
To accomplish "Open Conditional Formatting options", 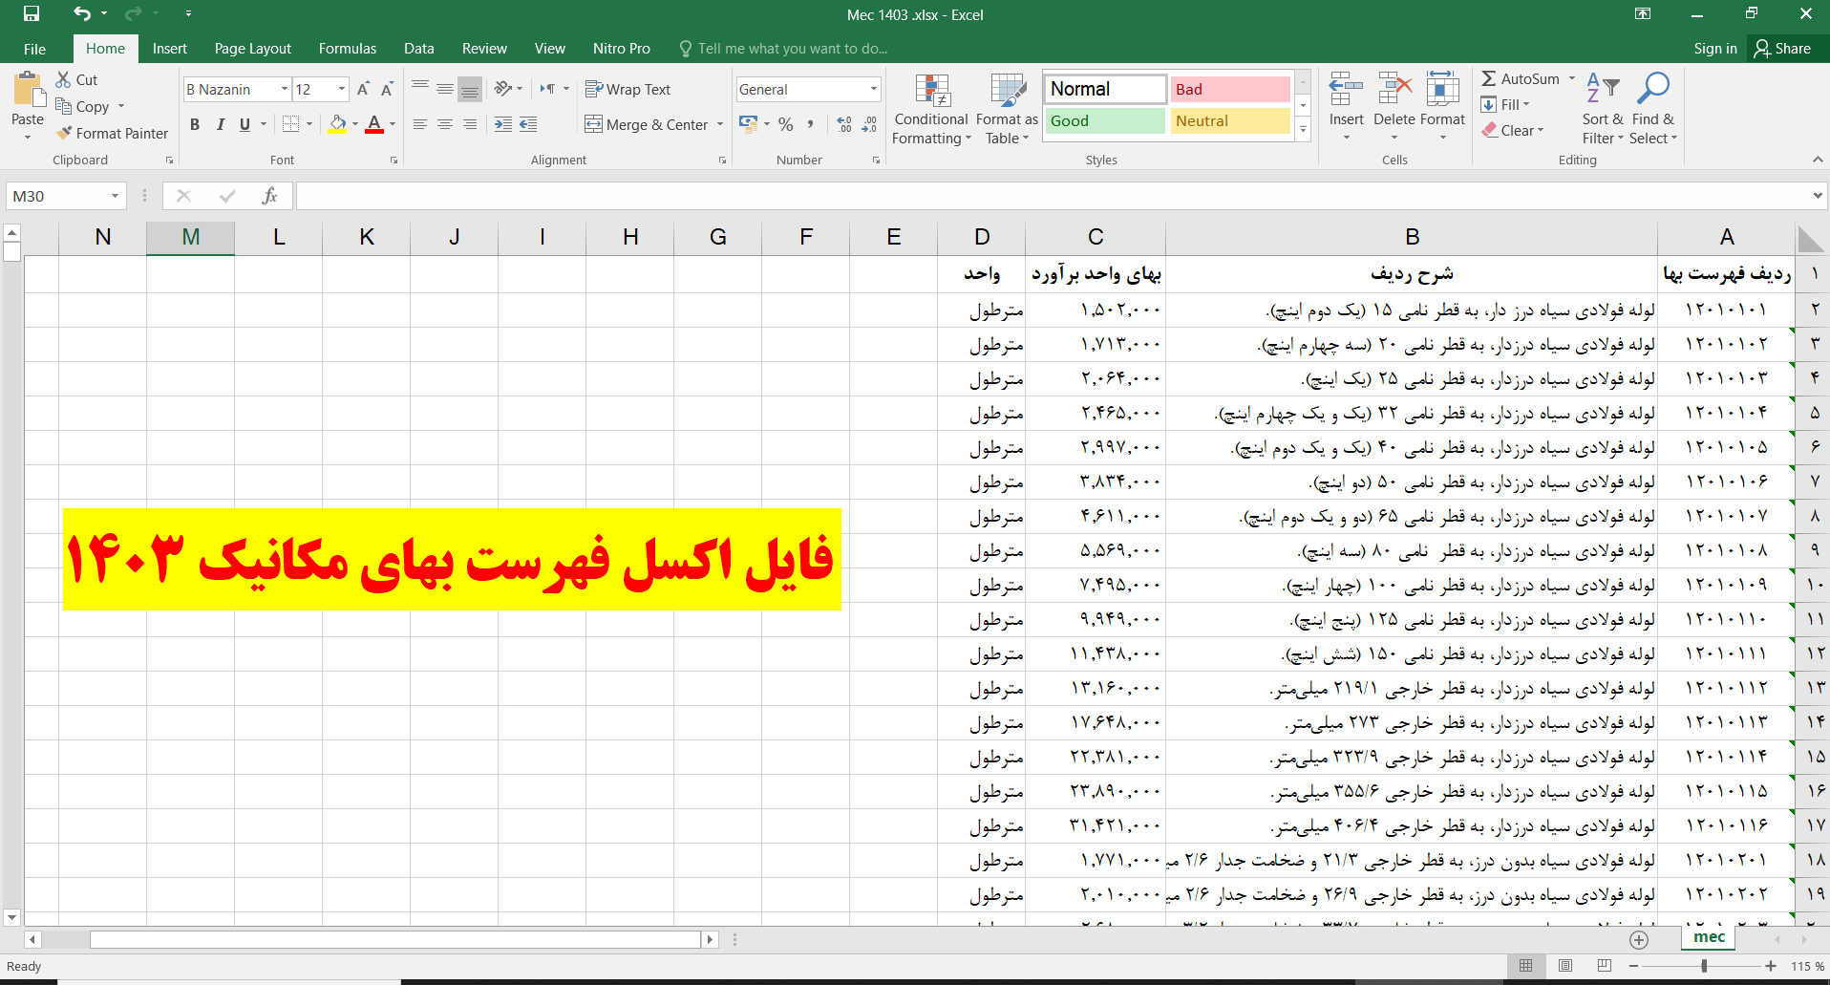I will 930,108.
